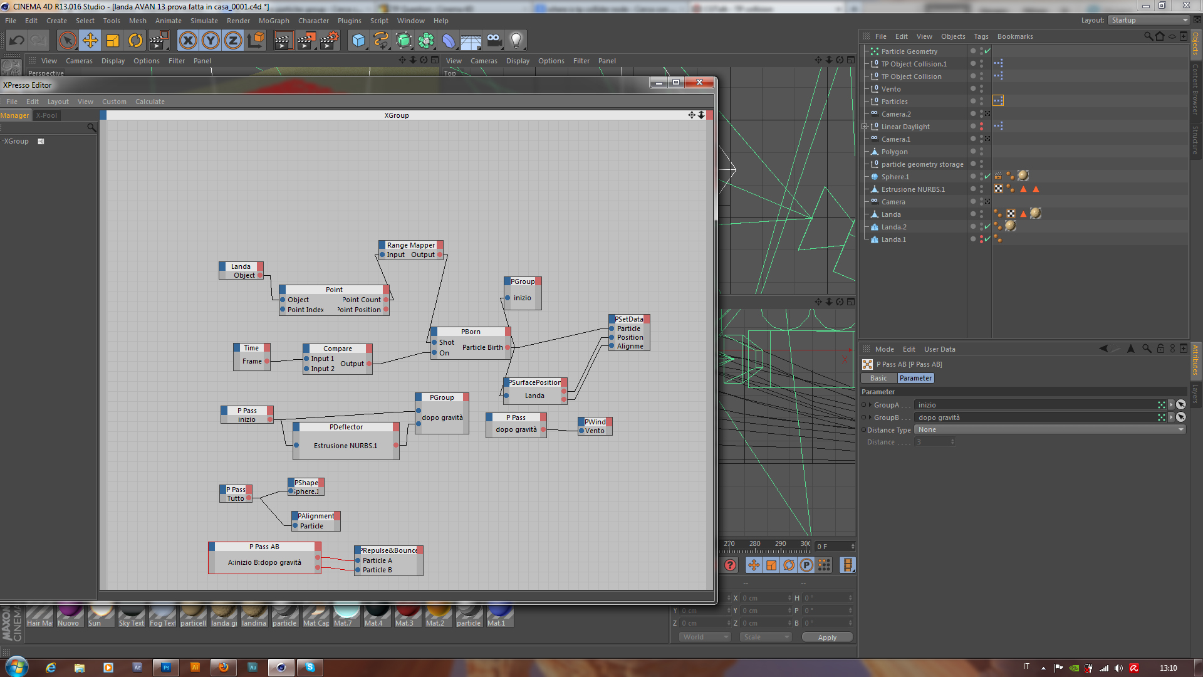
Task: Select the Rotate tool
Action: [x=135, y=41]
